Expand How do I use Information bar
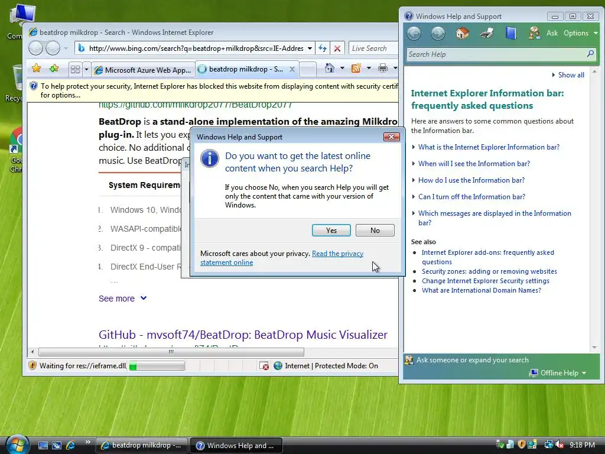The height and width of the screenshot is (454, 605). point(471,180)
